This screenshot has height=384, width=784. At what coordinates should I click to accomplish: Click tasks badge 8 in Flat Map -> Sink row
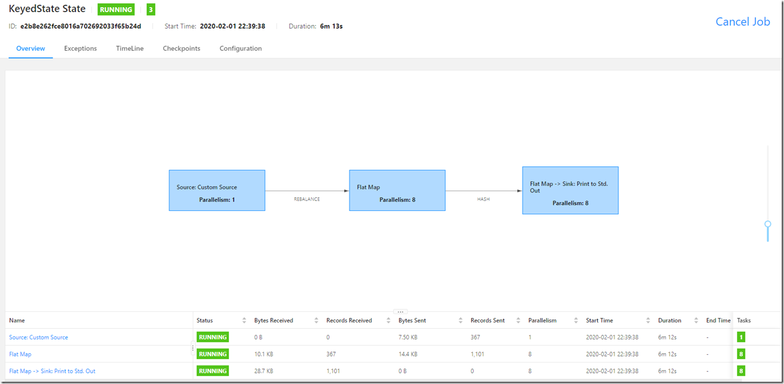(741, 371)
